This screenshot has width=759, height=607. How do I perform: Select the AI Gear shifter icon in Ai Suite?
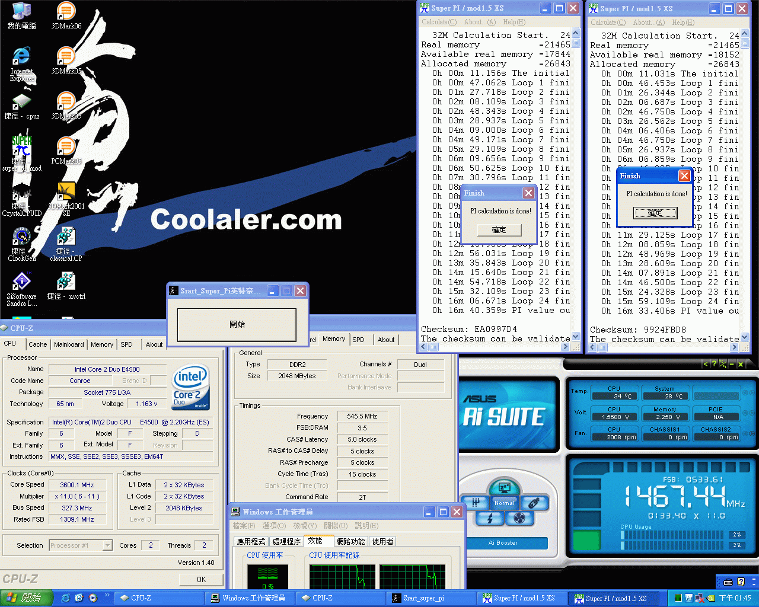(475, 503)
